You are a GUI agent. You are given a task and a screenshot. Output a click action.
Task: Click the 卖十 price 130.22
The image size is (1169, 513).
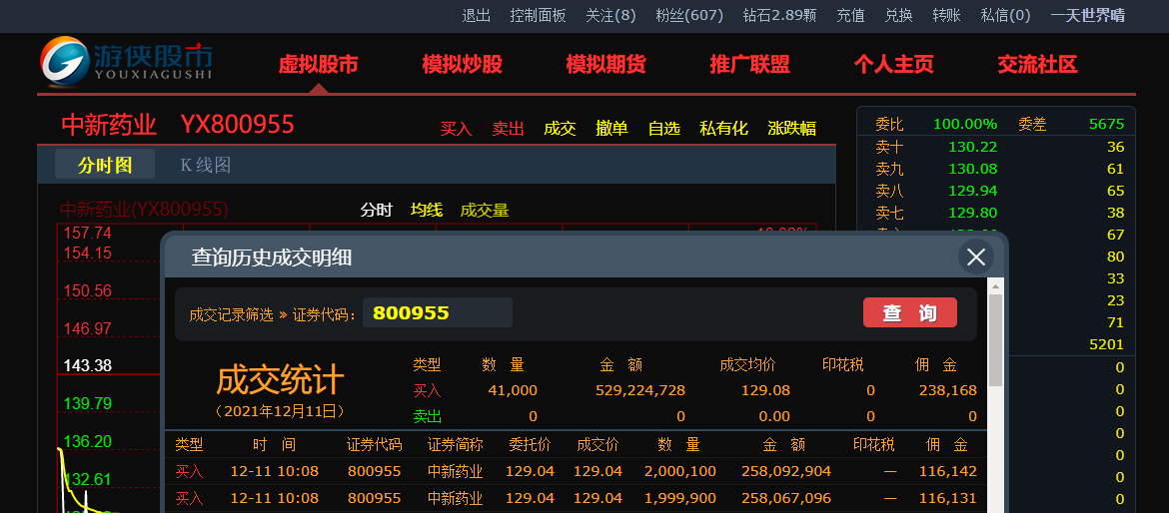coord(973,147)
